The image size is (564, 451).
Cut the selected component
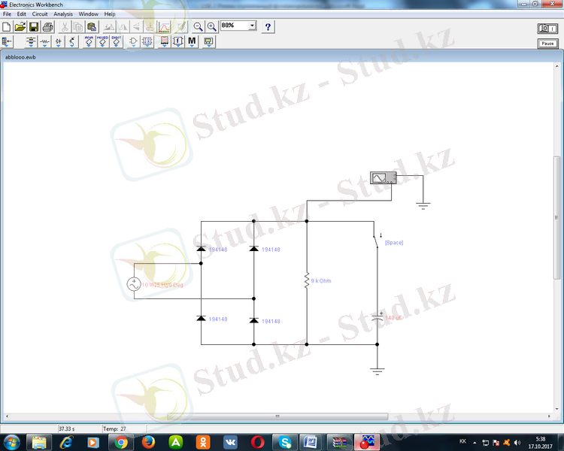65,27
